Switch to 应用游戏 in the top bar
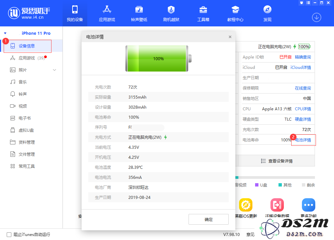 click(x=107, y=14)
